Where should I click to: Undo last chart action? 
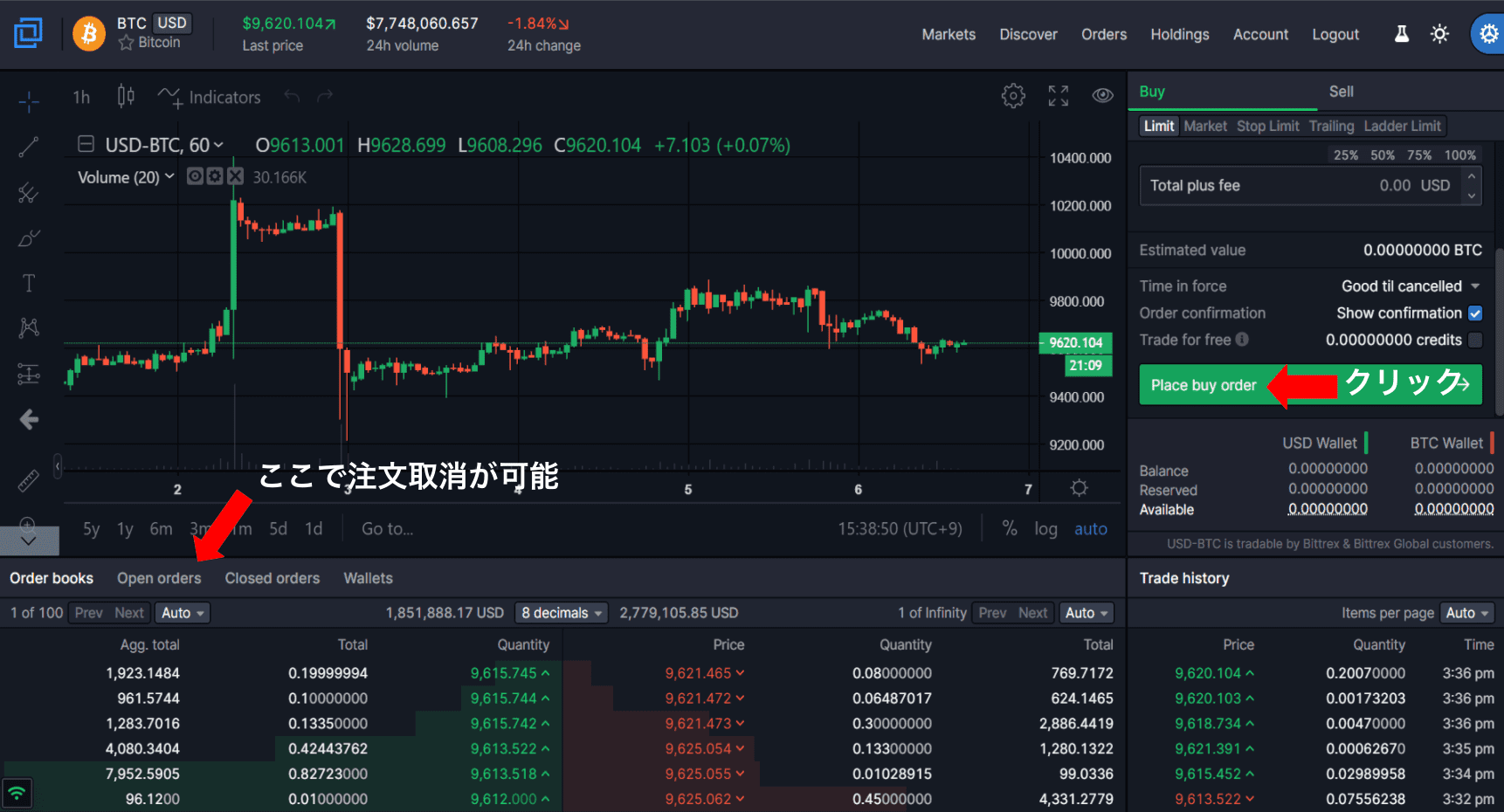click(x=292, y=96)
